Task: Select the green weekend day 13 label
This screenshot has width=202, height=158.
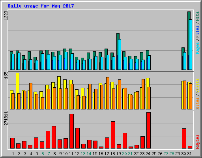Action: (83, 154)
